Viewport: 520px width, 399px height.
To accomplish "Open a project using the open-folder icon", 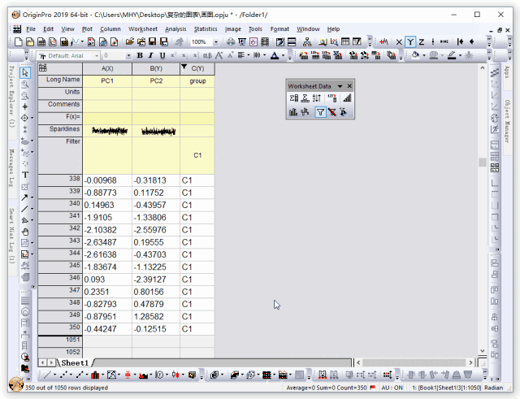I will coord(130,41).
